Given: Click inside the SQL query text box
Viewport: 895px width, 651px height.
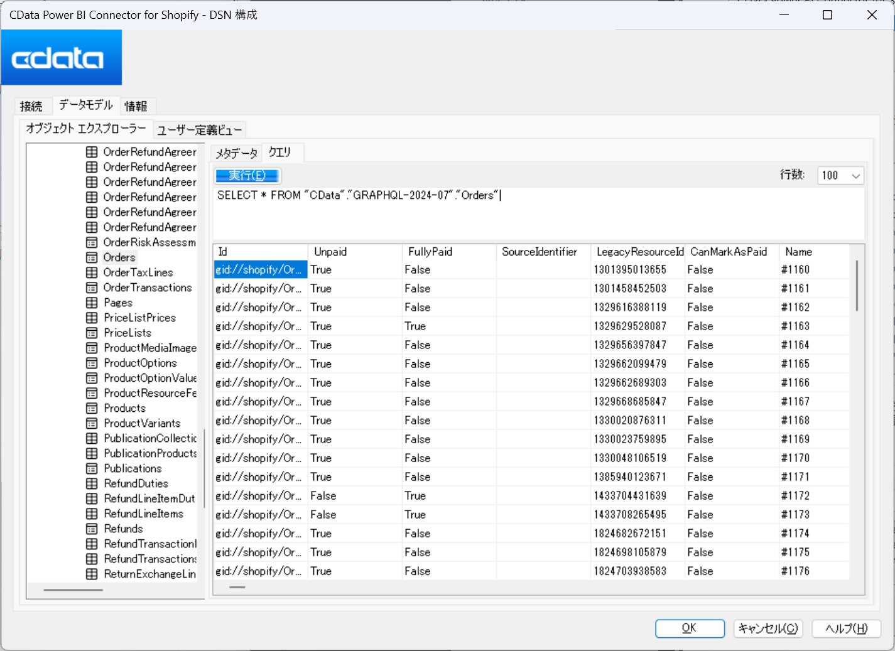Looking at the screenshot, I should (x=538, y=213).
